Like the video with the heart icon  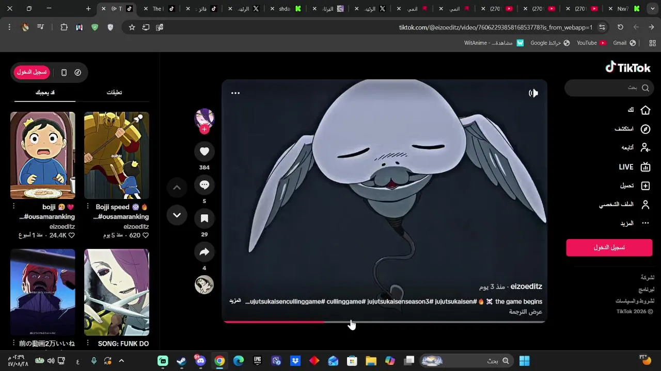(x=204, y=151)
